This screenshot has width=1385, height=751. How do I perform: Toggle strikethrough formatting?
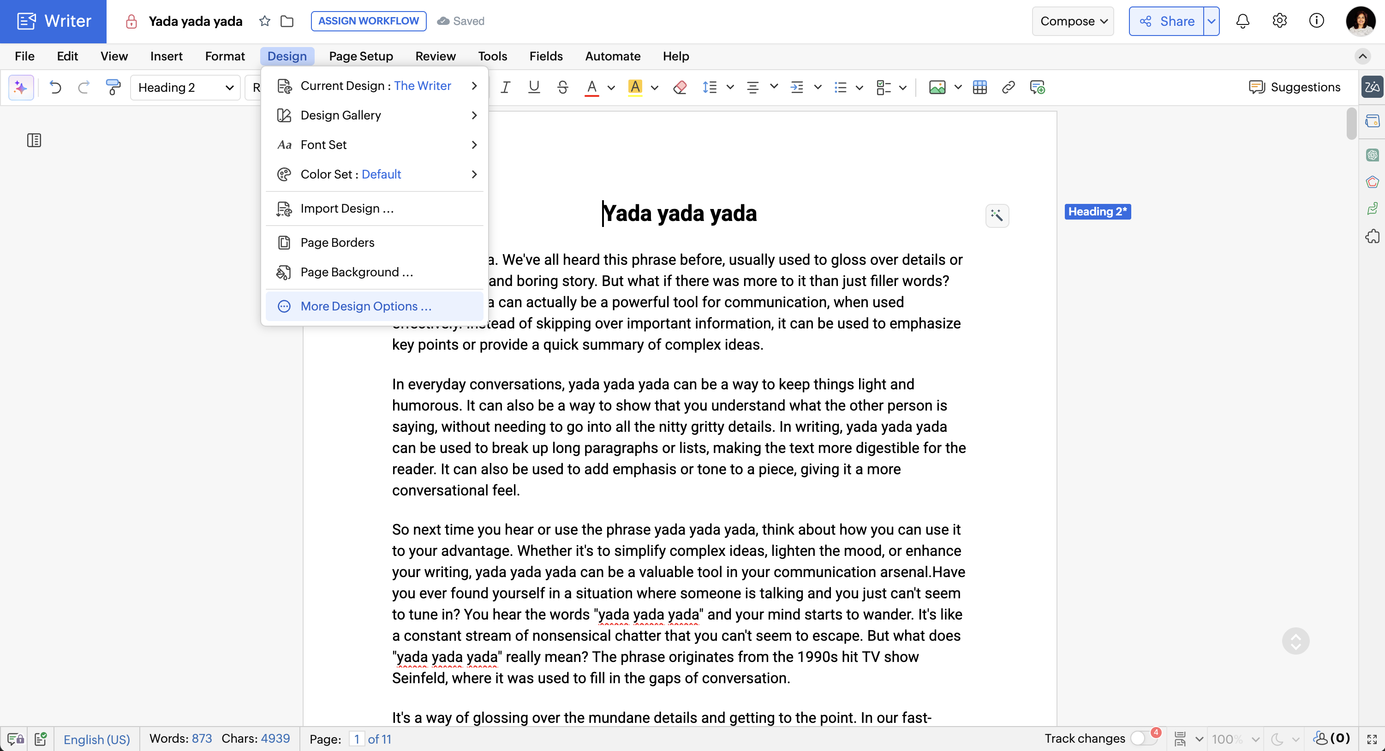pos(562,87)
